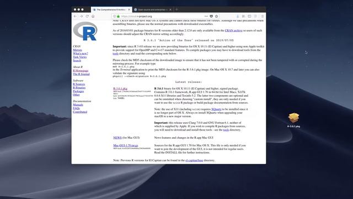Click the R logo image

click(x=85, y=31)
